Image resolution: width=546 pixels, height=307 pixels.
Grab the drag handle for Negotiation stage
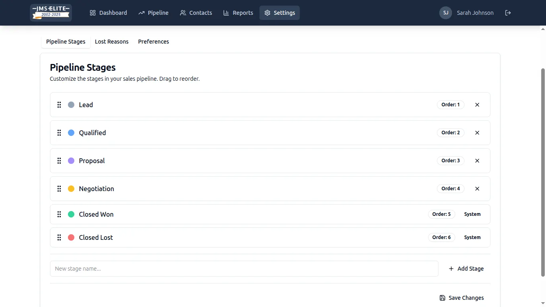point(59,189)
